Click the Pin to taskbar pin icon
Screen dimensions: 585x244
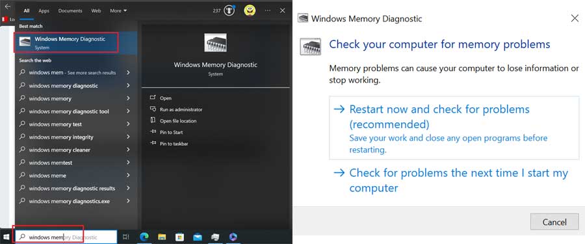153,143
